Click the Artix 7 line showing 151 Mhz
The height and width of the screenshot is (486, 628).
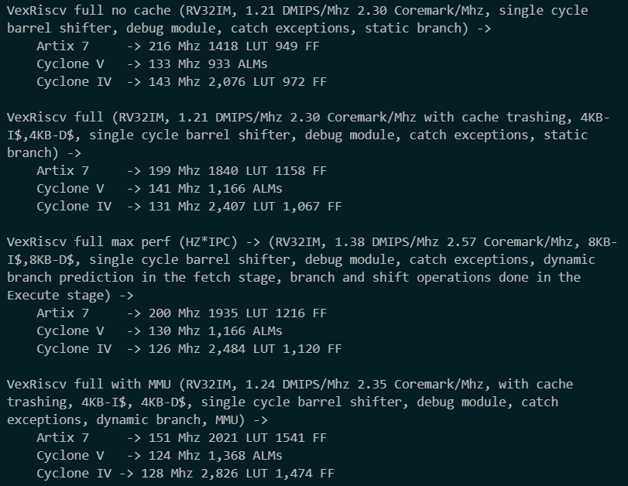coord(182,438)
